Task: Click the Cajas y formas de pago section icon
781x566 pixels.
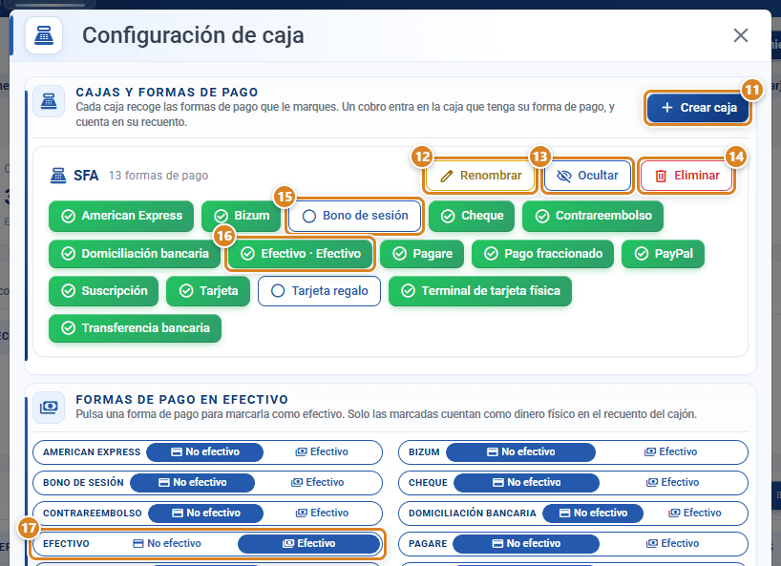Action: [x=49, y=101]
